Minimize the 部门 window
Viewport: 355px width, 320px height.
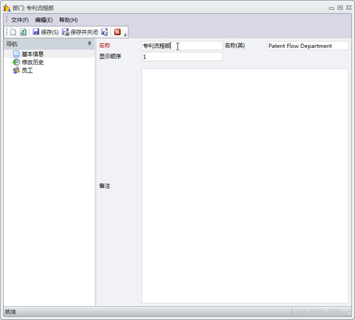[x=331, y=8]
